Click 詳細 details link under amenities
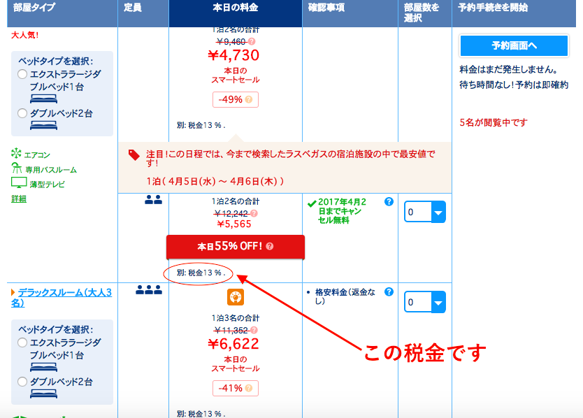The height and width of the screenshot is (418, 583). coord(19,199)
